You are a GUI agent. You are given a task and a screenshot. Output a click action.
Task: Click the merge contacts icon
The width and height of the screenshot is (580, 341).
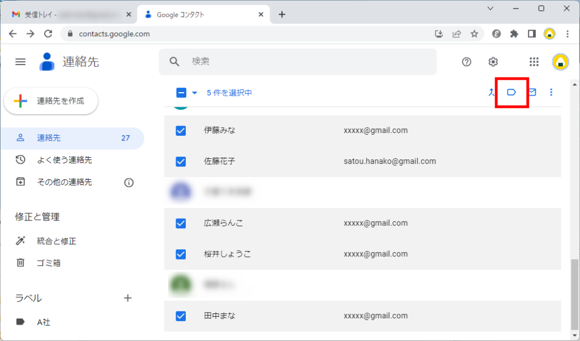tap(491, 92)
